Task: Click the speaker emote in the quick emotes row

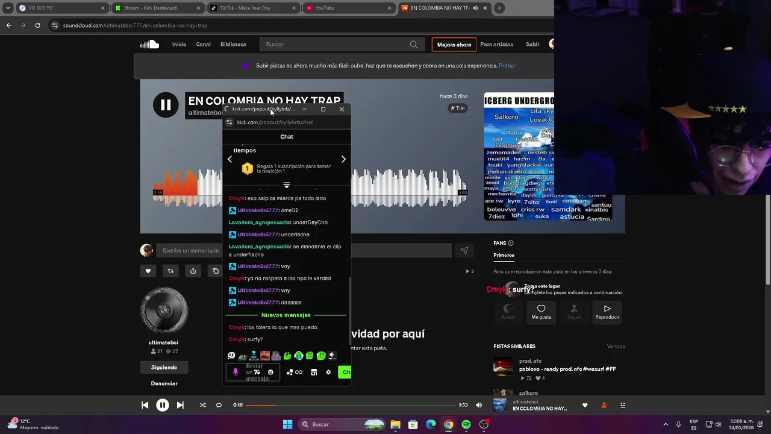Action: (332, 356)
